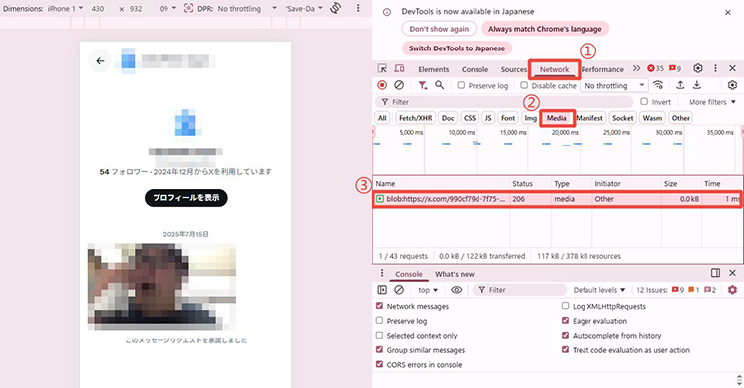The image size is (744, 388).
Task: Select the blob:https://x.com media request row
Action: tap(557, 199)
